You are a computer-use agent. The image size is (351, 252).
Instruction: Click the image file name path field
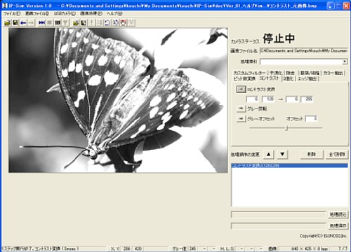point(304,50)
